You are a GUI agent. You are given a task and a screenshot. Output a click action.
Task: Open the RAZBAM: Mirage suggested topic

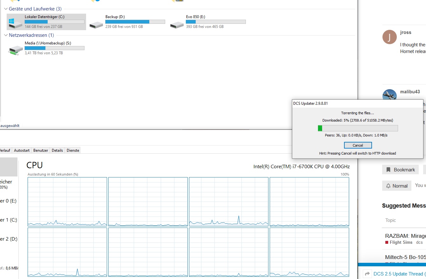click(x=405, y=236)
